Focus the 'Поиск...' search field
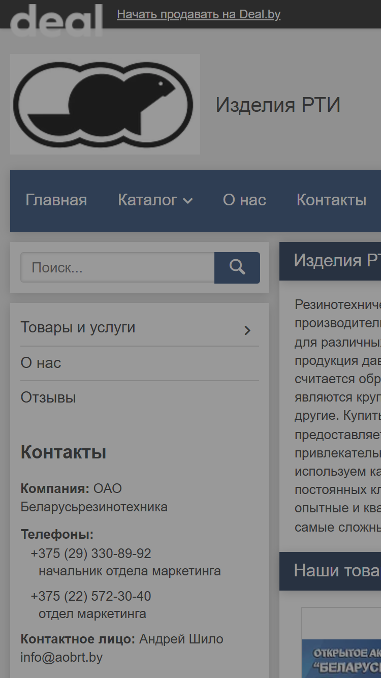This screenshot has width=381, height=678. tap(117, 268)
